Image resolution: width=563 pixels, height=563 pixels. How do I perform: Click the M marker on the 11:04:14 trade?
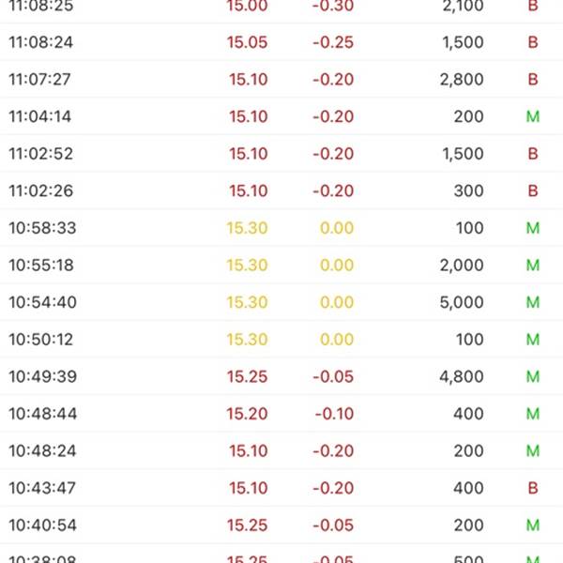533,117
